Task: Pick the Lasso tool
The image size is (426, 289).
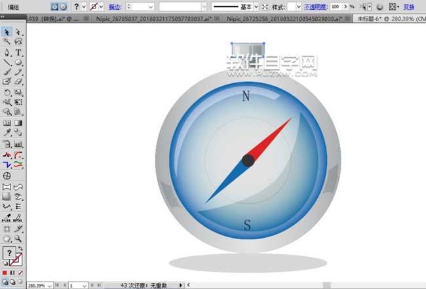Action: (18, 41)
